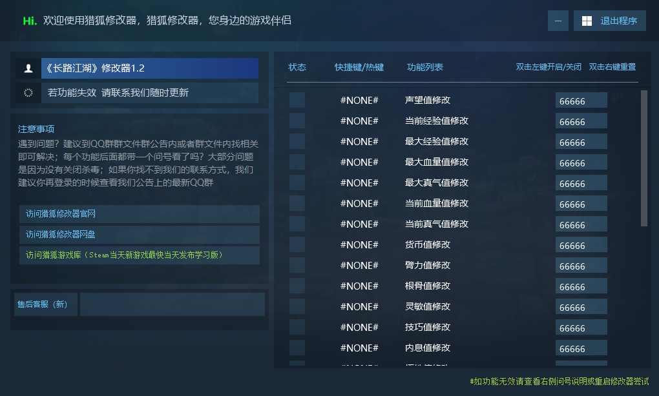Screen dimensions: 659x396
Task: Toggle status box for 当前血量值修改
Action: [297, 203]
